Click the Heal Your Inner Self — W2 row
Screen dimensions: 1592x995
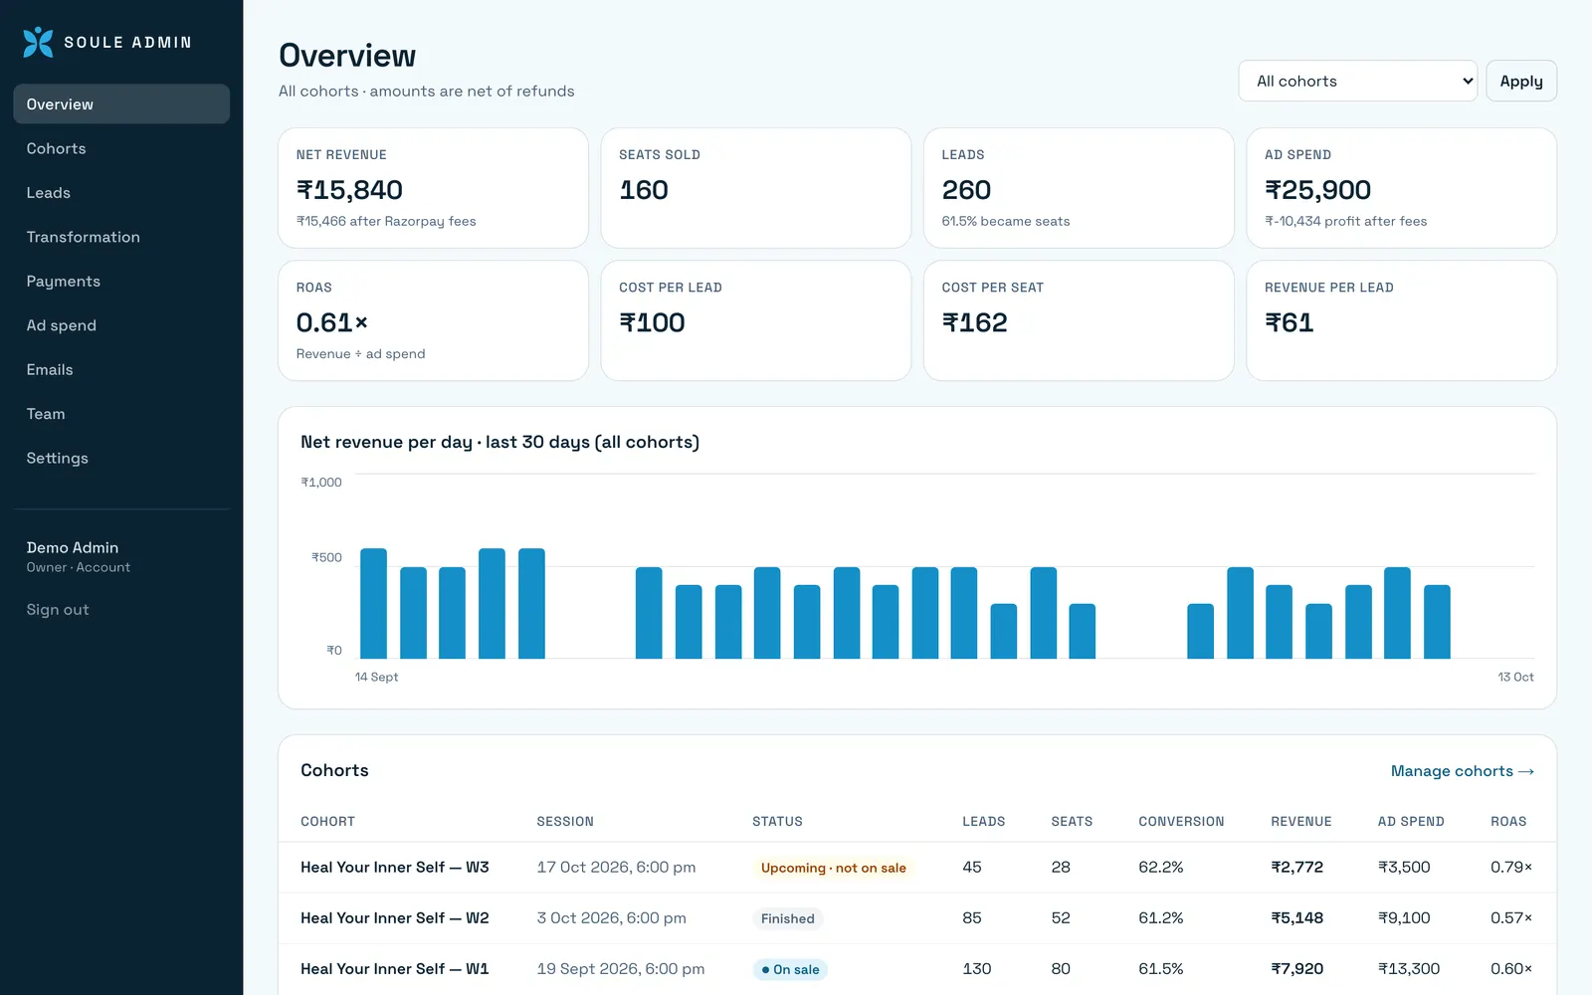[917, 918]
